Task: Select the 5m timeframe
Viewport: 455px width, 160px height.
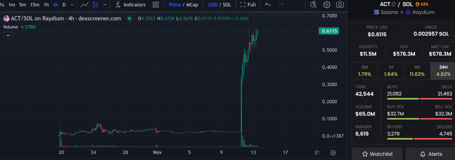Action: 23,5
